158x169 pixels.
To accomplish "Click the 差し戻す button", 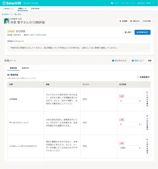I will (x=128, y=32).
